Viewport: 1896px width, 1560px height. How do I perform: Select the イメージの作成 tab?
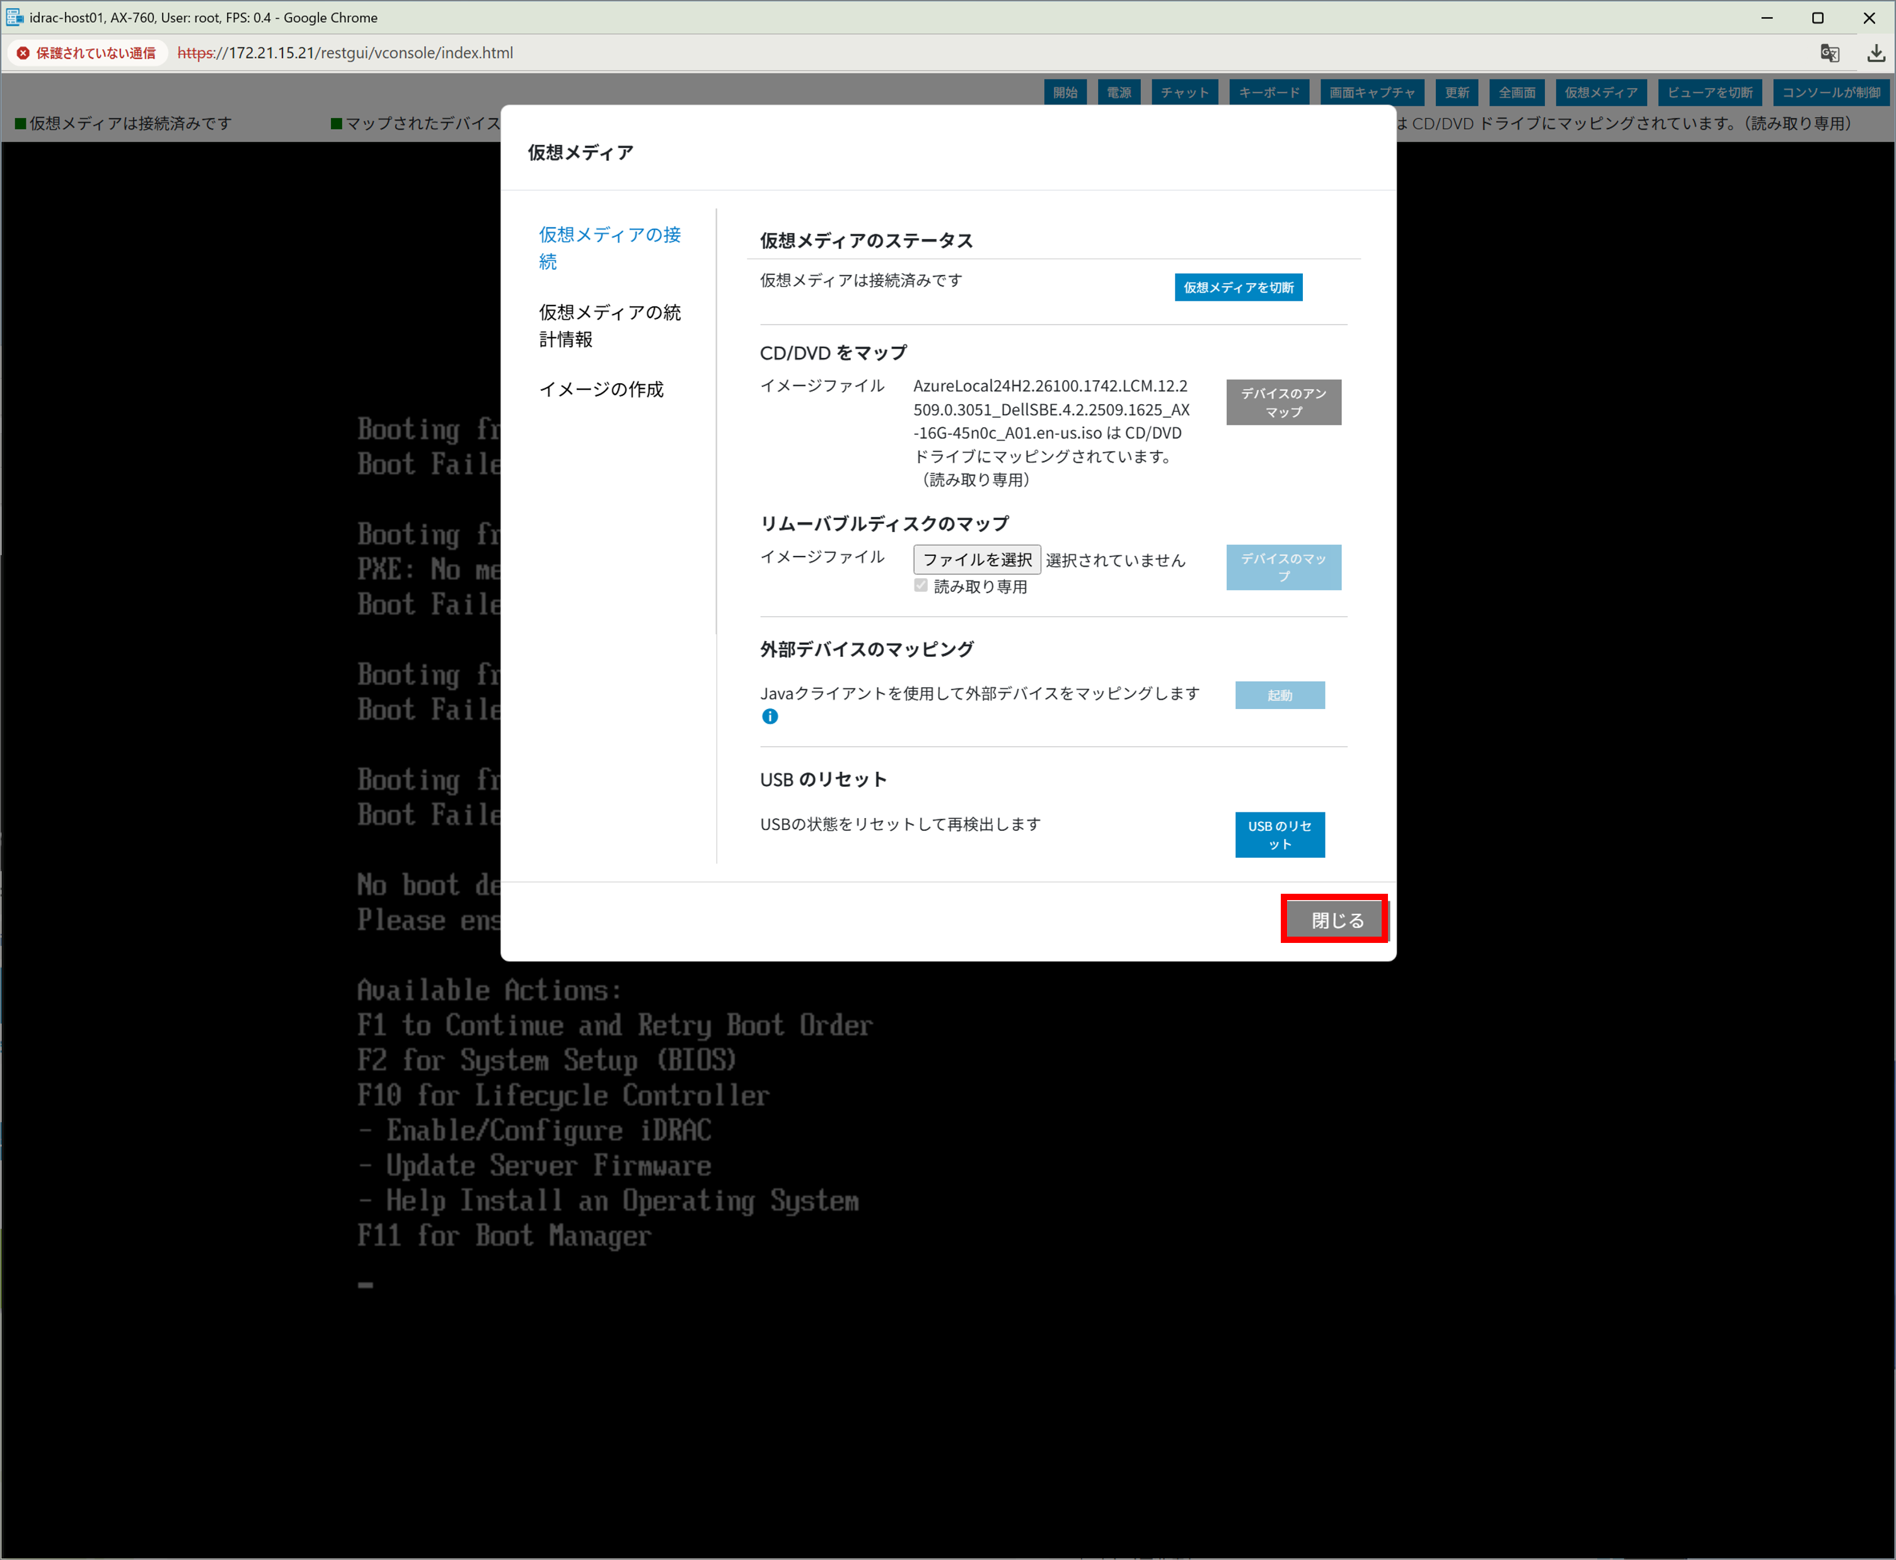(600, 389)
